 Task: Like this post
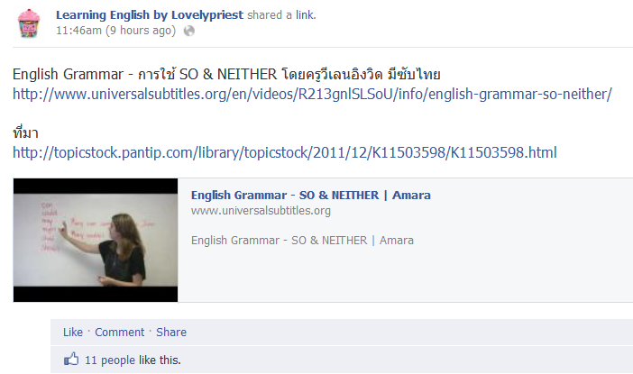pyautogui.click(x=73, y=332)
